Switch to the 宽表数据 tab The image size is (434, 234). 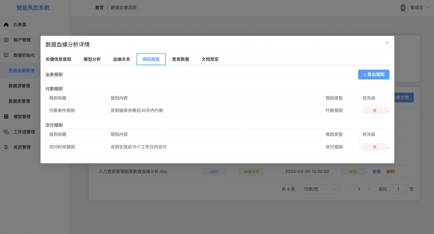(x=181, y=59)
